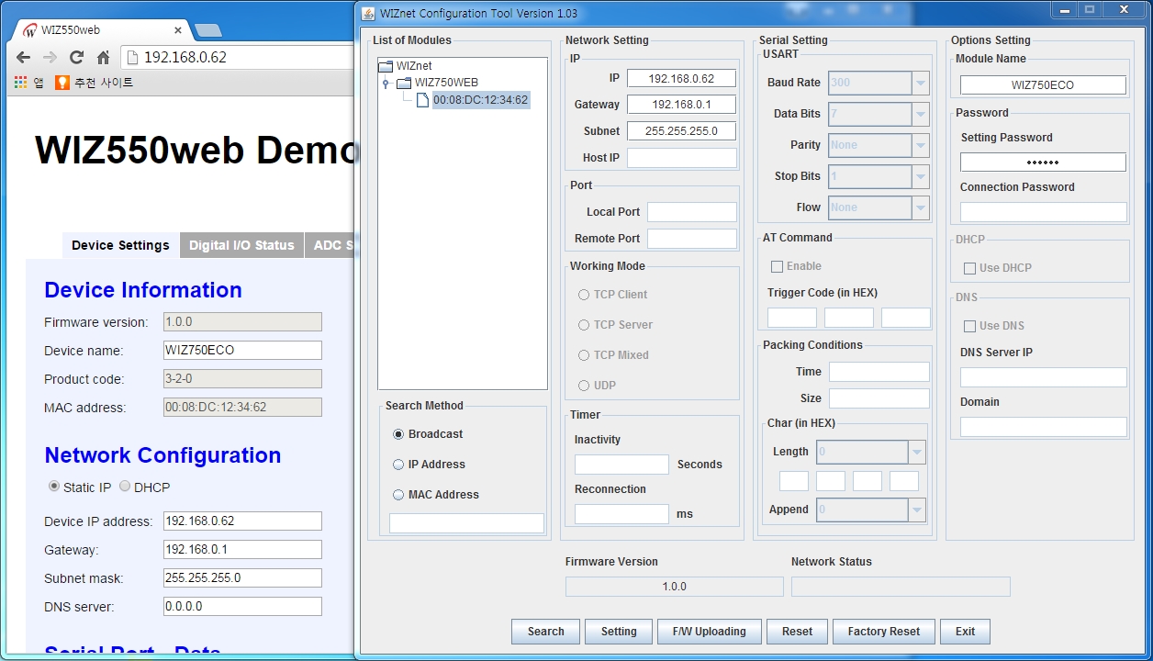1153x661 pixels.
Task: Edit the Module Name field
Action: click(x=1043, y=84)
